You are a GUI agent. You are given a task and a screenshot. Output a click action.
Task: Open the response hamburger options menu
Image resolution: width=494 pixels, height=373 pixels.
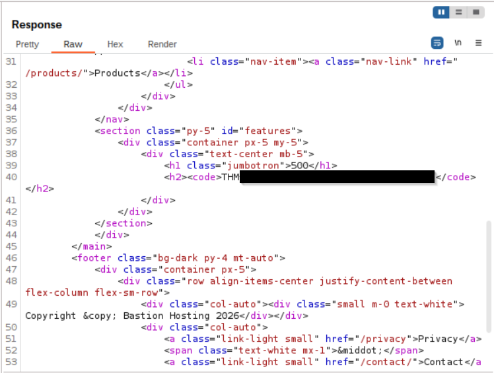tap(479, 43)
